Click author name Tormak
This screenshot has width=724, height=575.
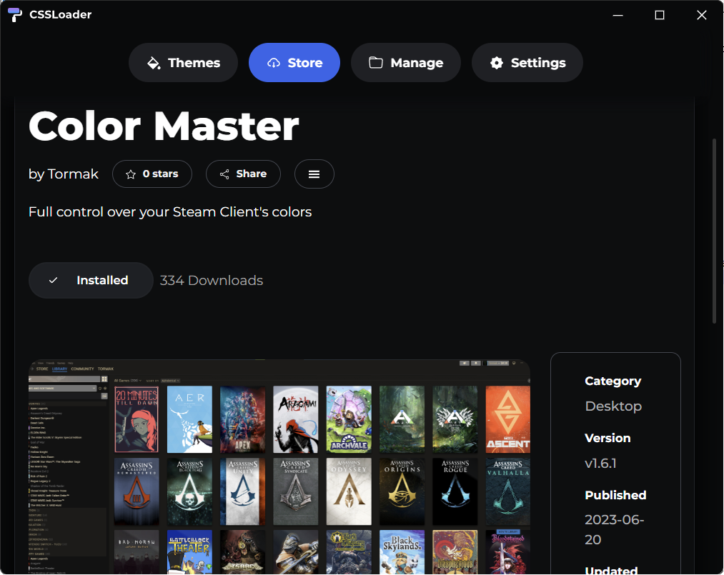pos(73,174)
